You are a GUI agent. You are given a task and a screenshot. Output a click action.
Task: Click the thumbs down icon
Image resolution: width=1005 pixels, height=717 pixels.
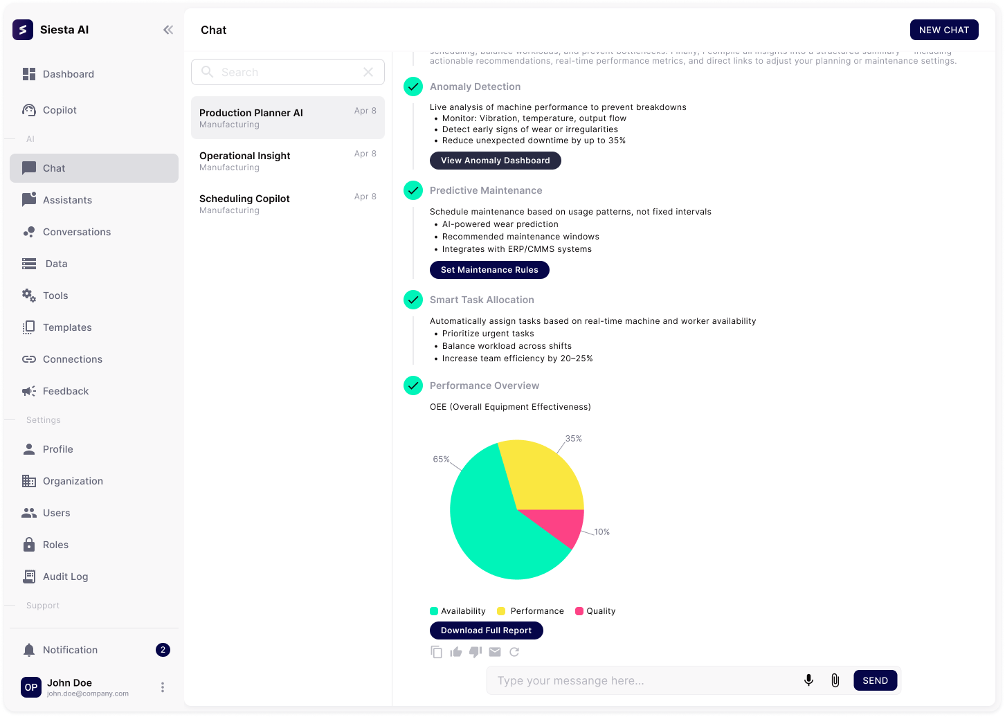click(475, 652)
